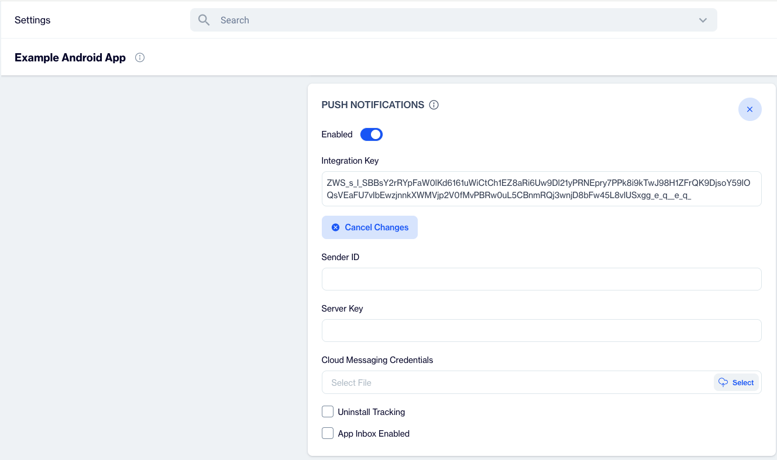Image resolution: width=777 pixels, height=460 pixels.
Task: Open the Select File credentials picker field
Action: (x=515, y=383)
